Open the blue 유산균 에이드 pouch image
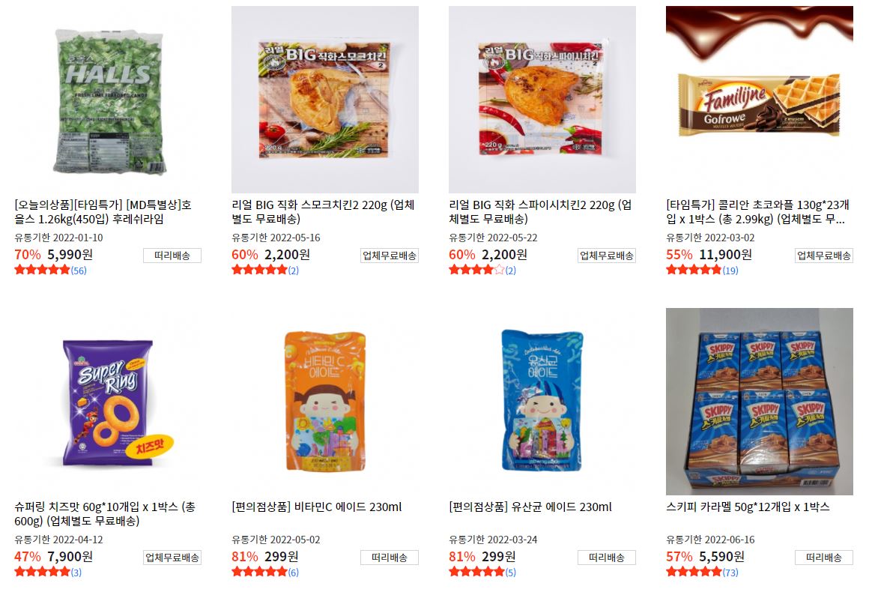872x595 pixels. (542, 402)
